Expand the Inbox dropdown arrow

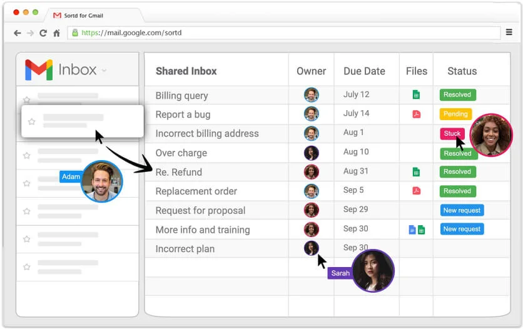click(104, 71)
